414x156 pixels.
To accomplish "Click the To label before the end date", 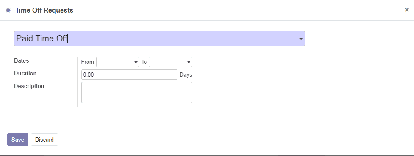I will click(144, 62).
